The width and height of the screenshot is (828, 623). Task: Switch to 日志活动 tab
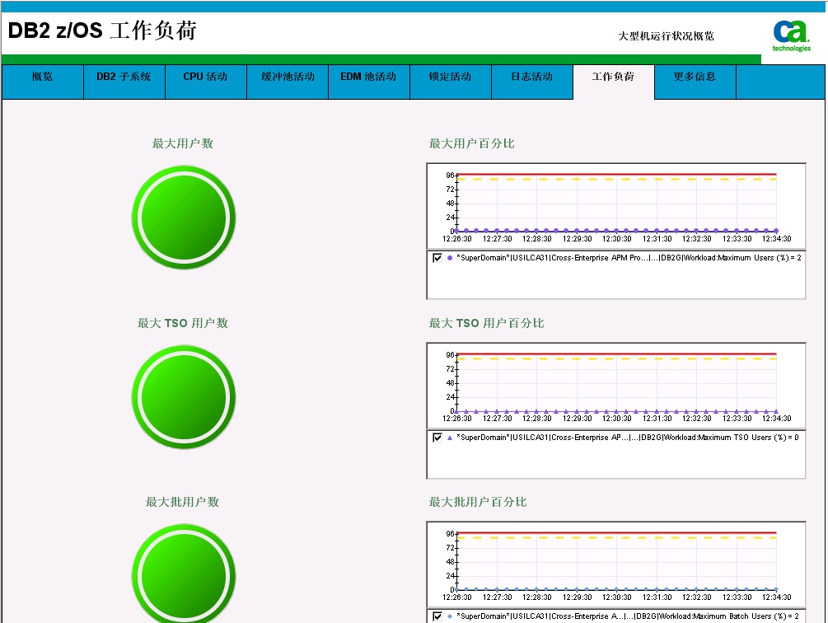pyautogui.click(x=532, y=82)
